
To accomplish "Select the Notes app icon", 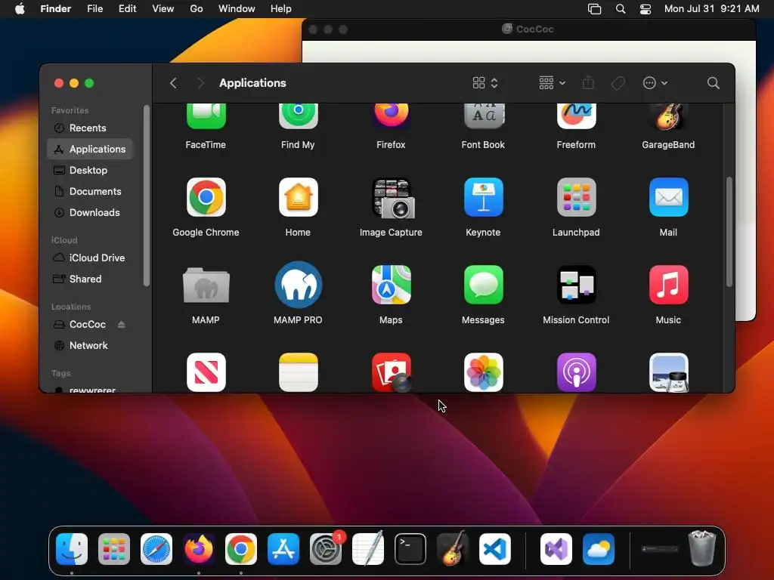I will [x=298, y=372].
